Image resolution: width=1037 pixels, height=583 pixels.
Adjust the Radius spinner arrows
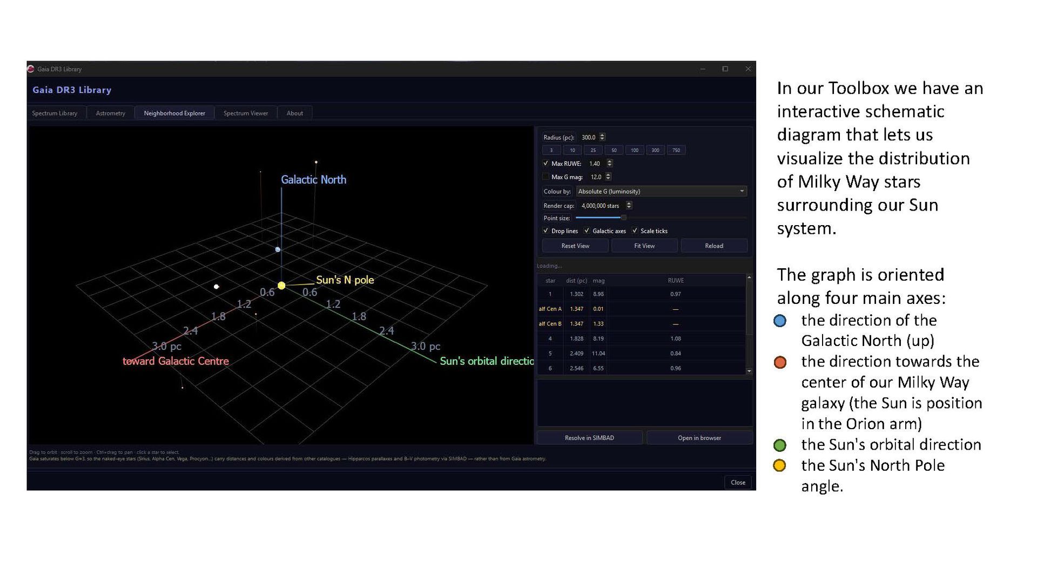pyautogui.click(x=603, y=138)
